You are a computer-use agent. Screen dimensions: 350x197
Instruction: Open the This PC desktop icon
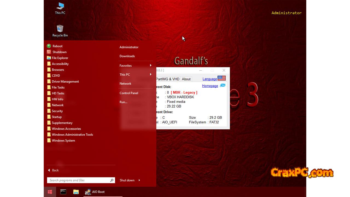[x=60, y=8]
